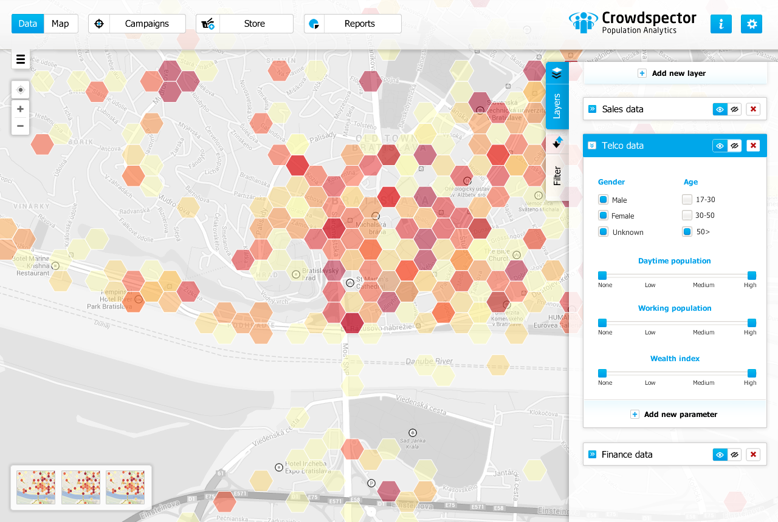Click the locate me map button

click(21, 90)
